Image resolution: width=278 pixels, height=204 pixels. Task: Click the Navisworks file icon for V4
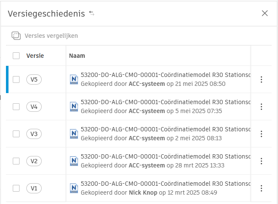74,107
